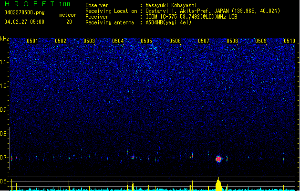Click the 0.6 kHz frequency label
The image size is (300, 191).
click(4, 181)
